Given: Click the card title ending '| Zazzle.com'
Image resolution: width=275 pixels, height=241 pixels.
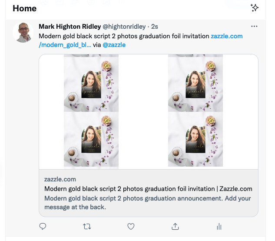Looking at the screenshot, I should (148, 189).
